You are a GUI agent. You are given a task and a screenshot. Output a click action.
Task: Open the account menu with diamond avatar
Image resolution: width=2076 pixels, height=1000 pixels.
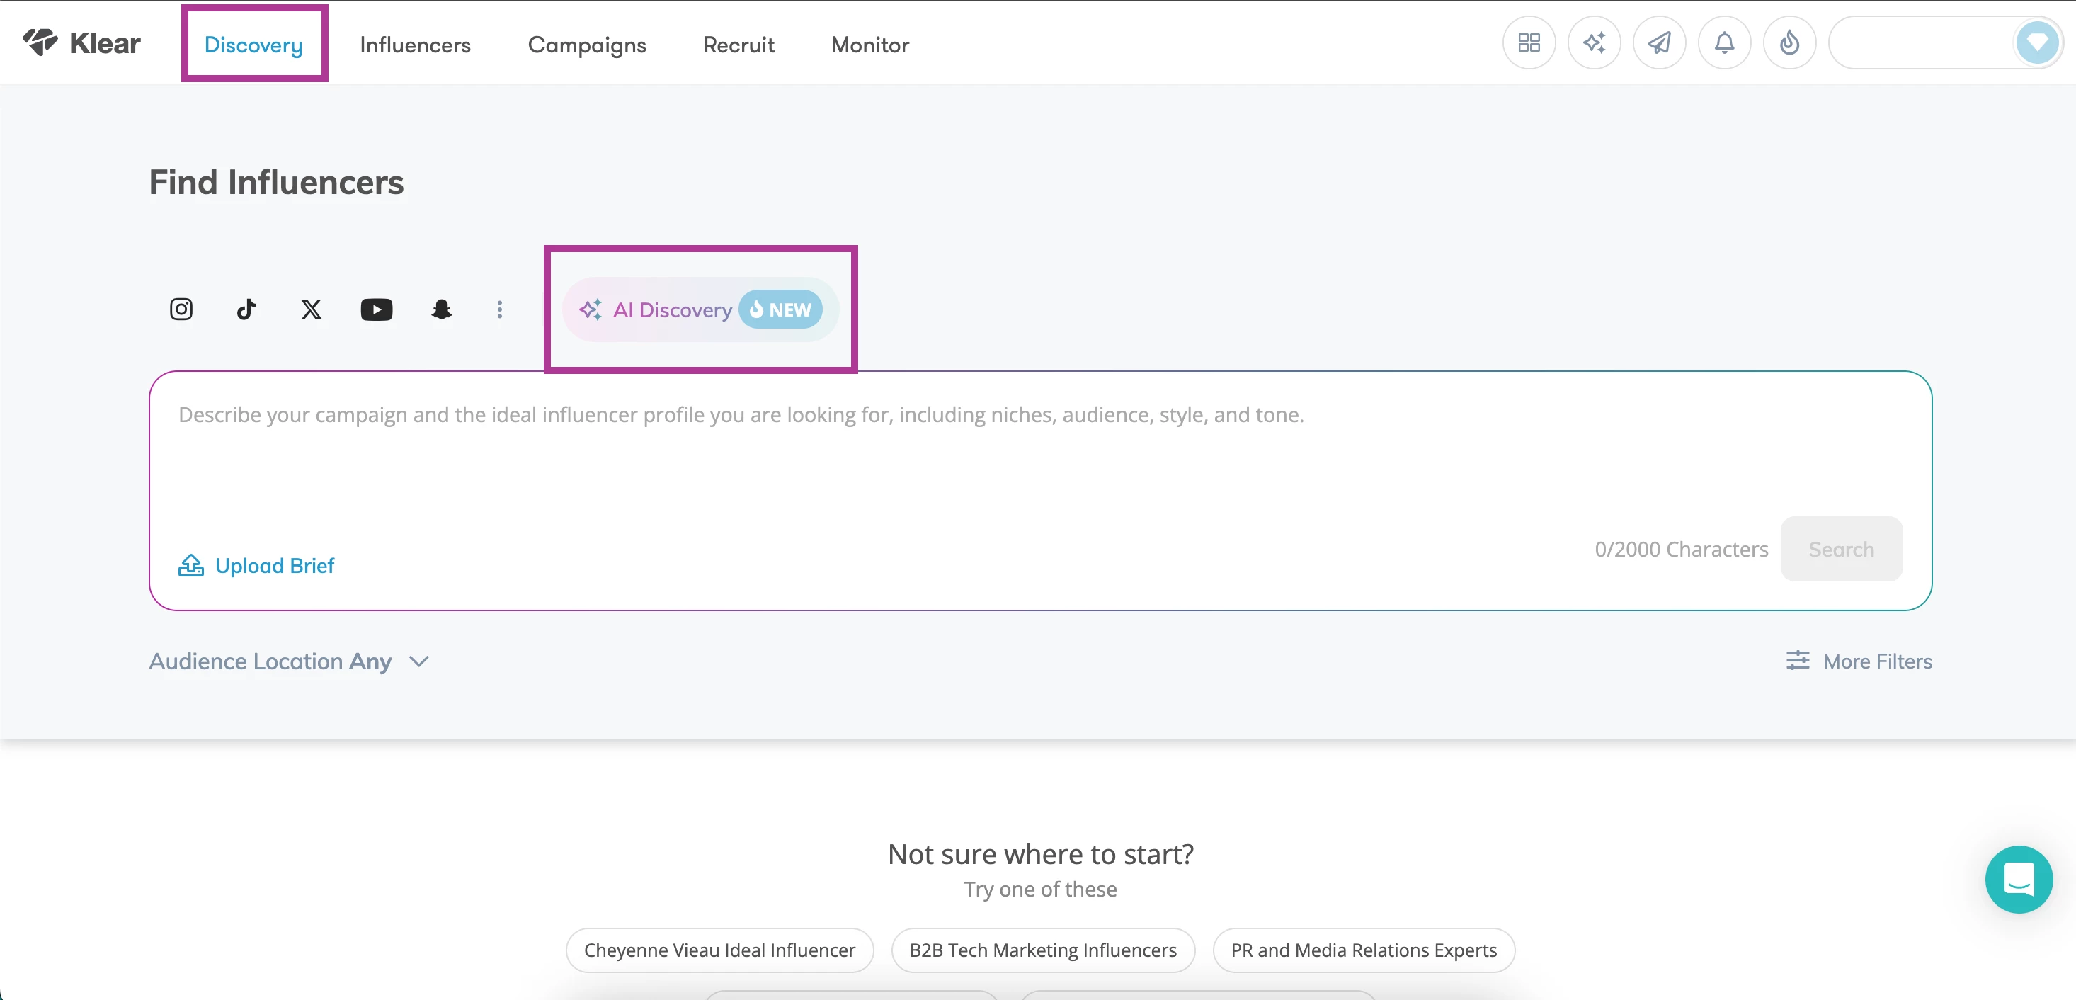point(2036,42)
